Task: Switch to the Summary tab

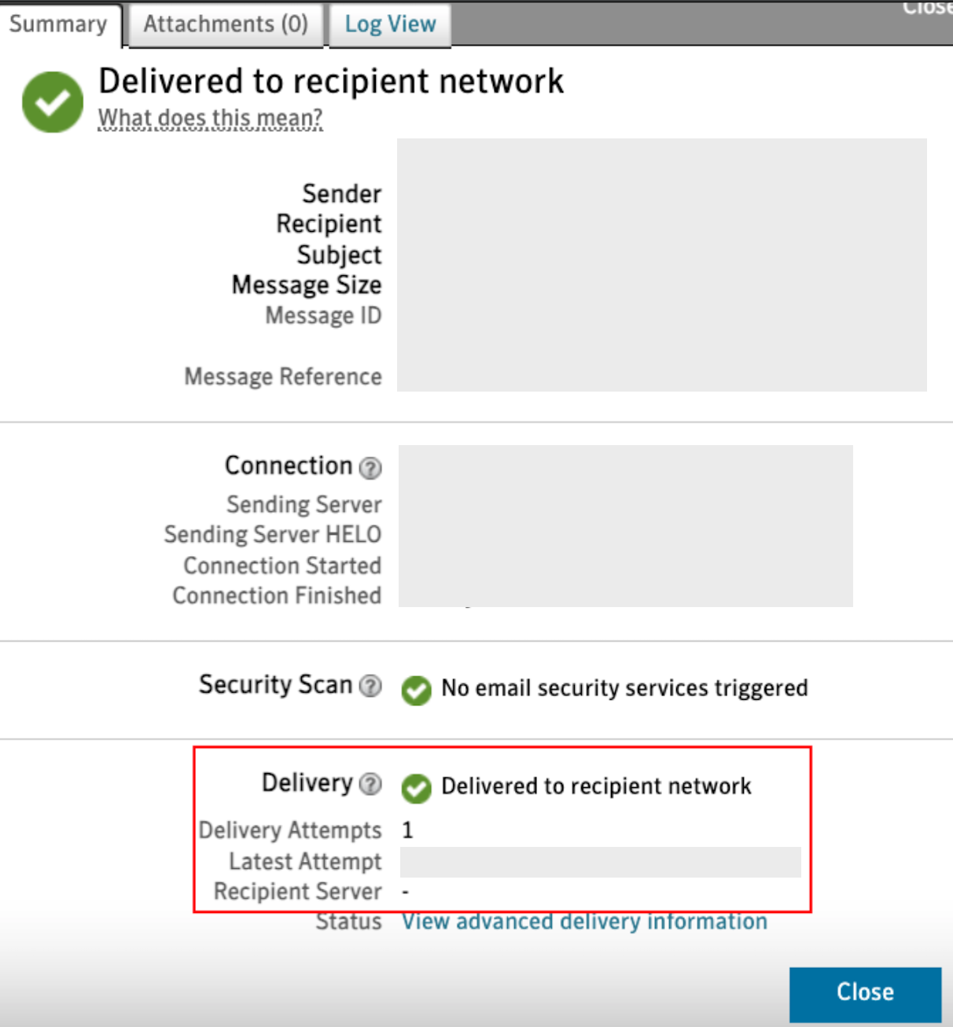Action: [x=58, y=24]
